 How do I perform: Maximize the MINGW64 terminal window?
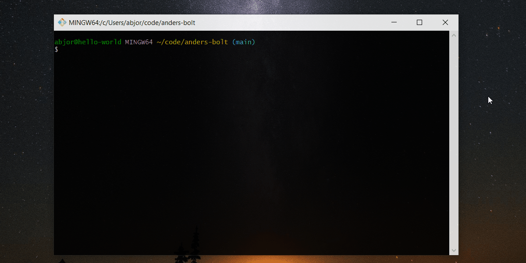point(419,22)
